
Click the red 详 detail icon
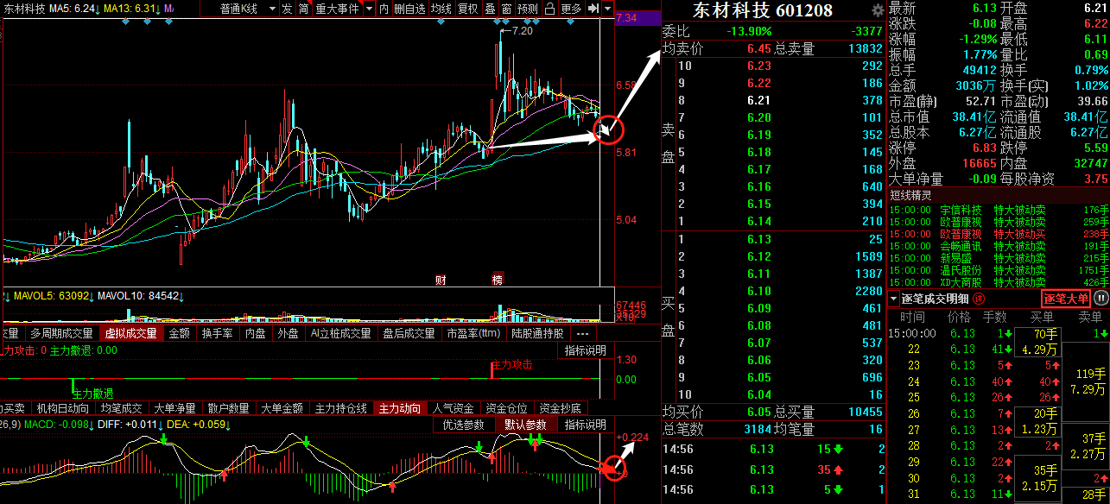[x=978, y=299]
